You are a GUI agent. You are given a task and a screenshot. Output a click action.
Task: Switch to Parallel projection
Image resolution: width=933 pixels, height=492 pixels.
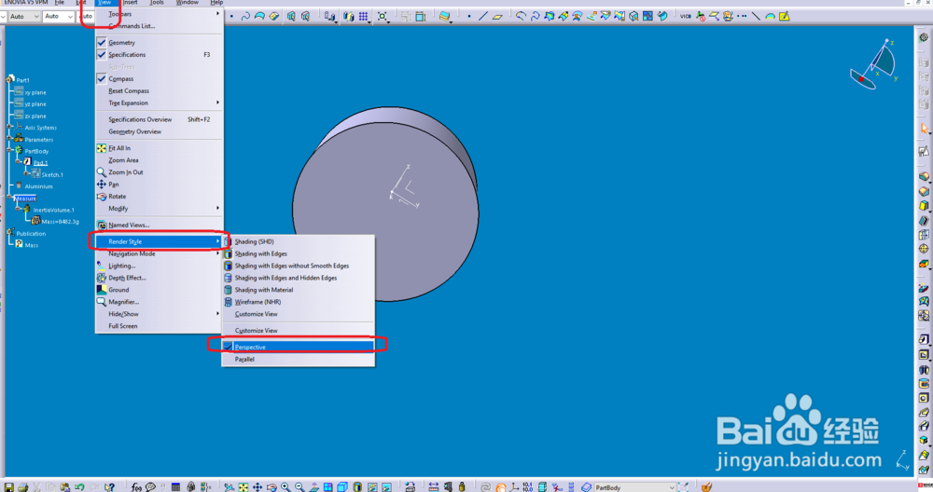point(299,359)
